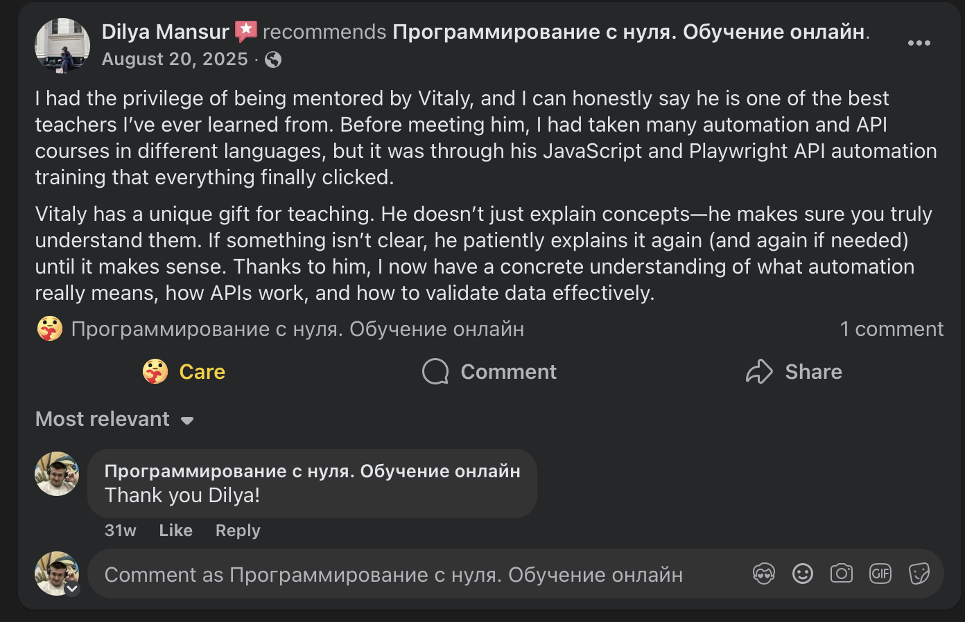Click the Care reaction summary emoji
Screen dimensions: 965x622
(x=50, y=329)
